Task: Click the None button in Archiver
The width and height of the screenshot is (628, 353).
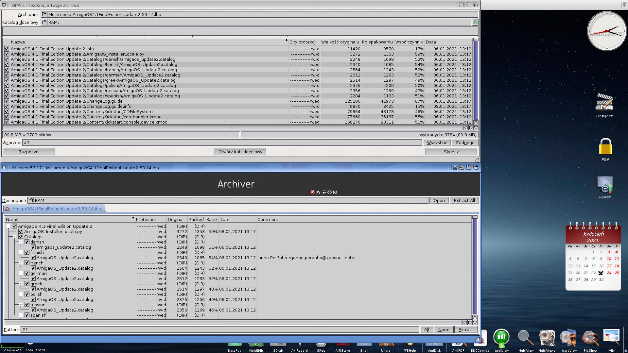Action: pos(444,329)
